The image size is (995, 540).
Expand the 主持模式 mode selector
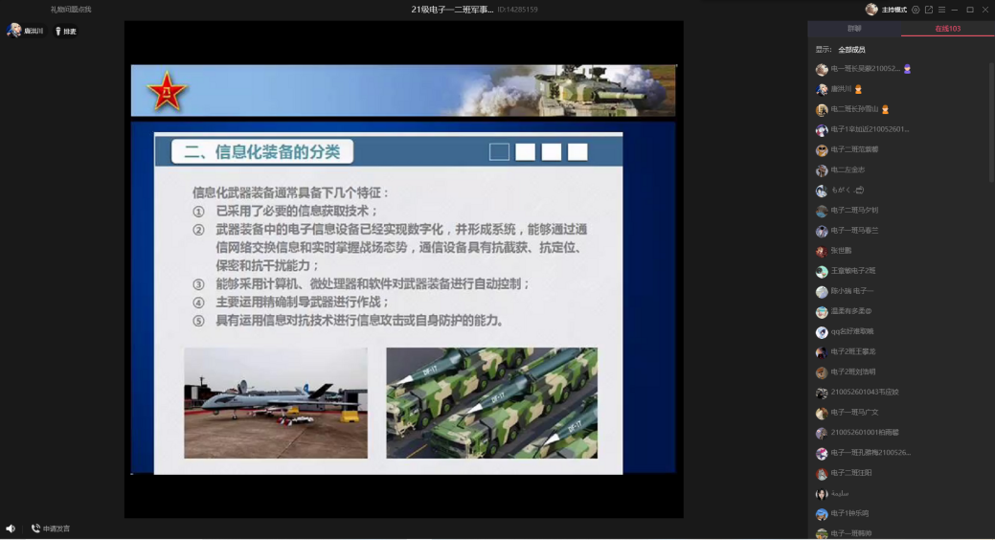pyautogui.click(x=893, y=10)
